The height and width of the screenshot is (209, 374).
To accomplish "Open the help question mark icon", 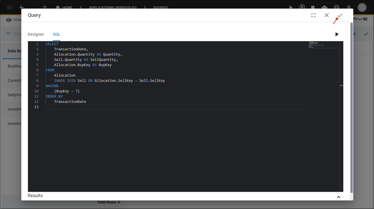I will 337,7.
